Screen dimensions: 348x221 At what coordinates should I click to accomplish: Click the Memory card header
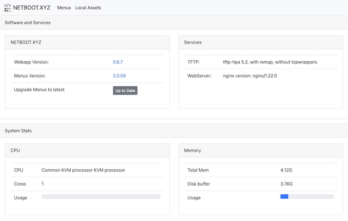[x=193, y=150]
